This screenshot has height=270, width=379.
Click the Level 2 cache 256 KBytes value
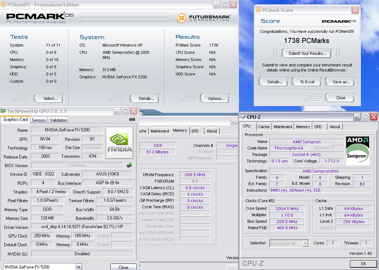[x=354, y=222]
